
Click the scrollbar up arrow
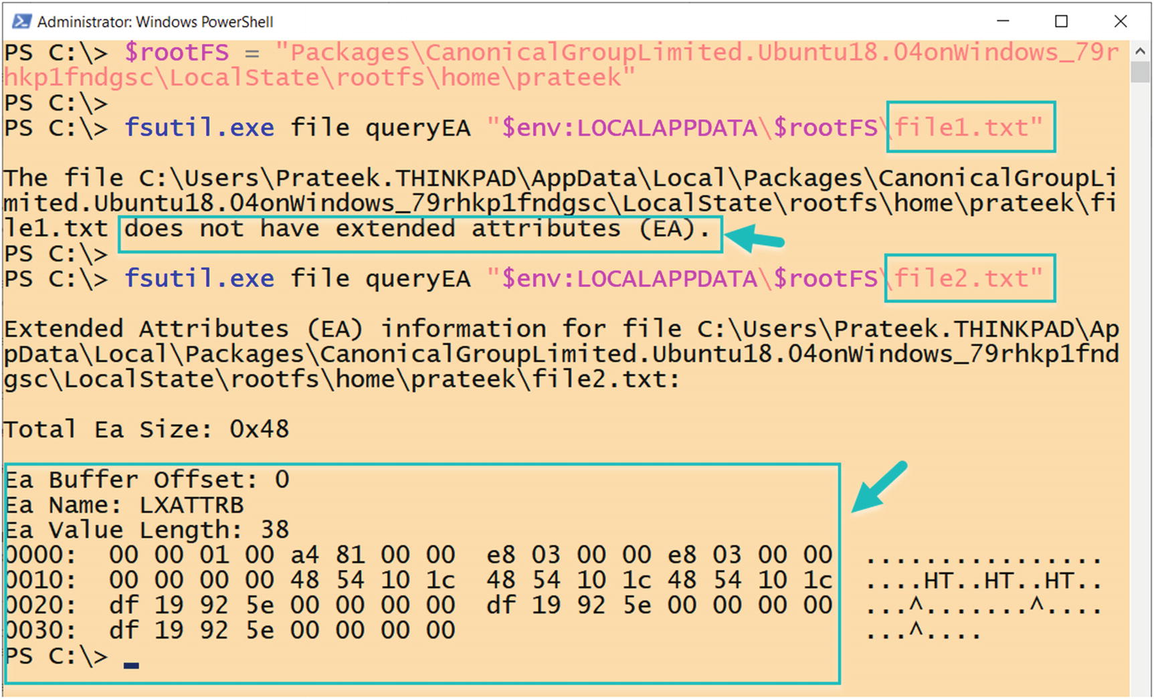pos(1140,52)
